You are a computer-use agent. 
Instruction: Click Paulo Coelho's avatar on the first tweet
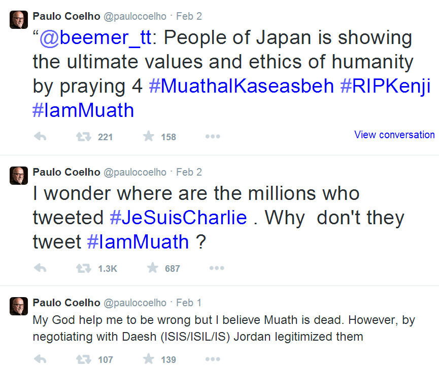[x=19, y=20]
